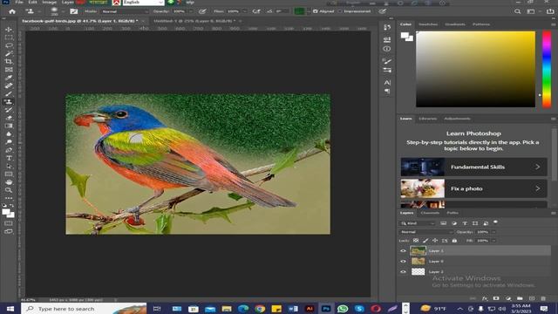Open Fundamental Skills tutorials
This screenshot has width=558, height=314.
click(473, 167)
